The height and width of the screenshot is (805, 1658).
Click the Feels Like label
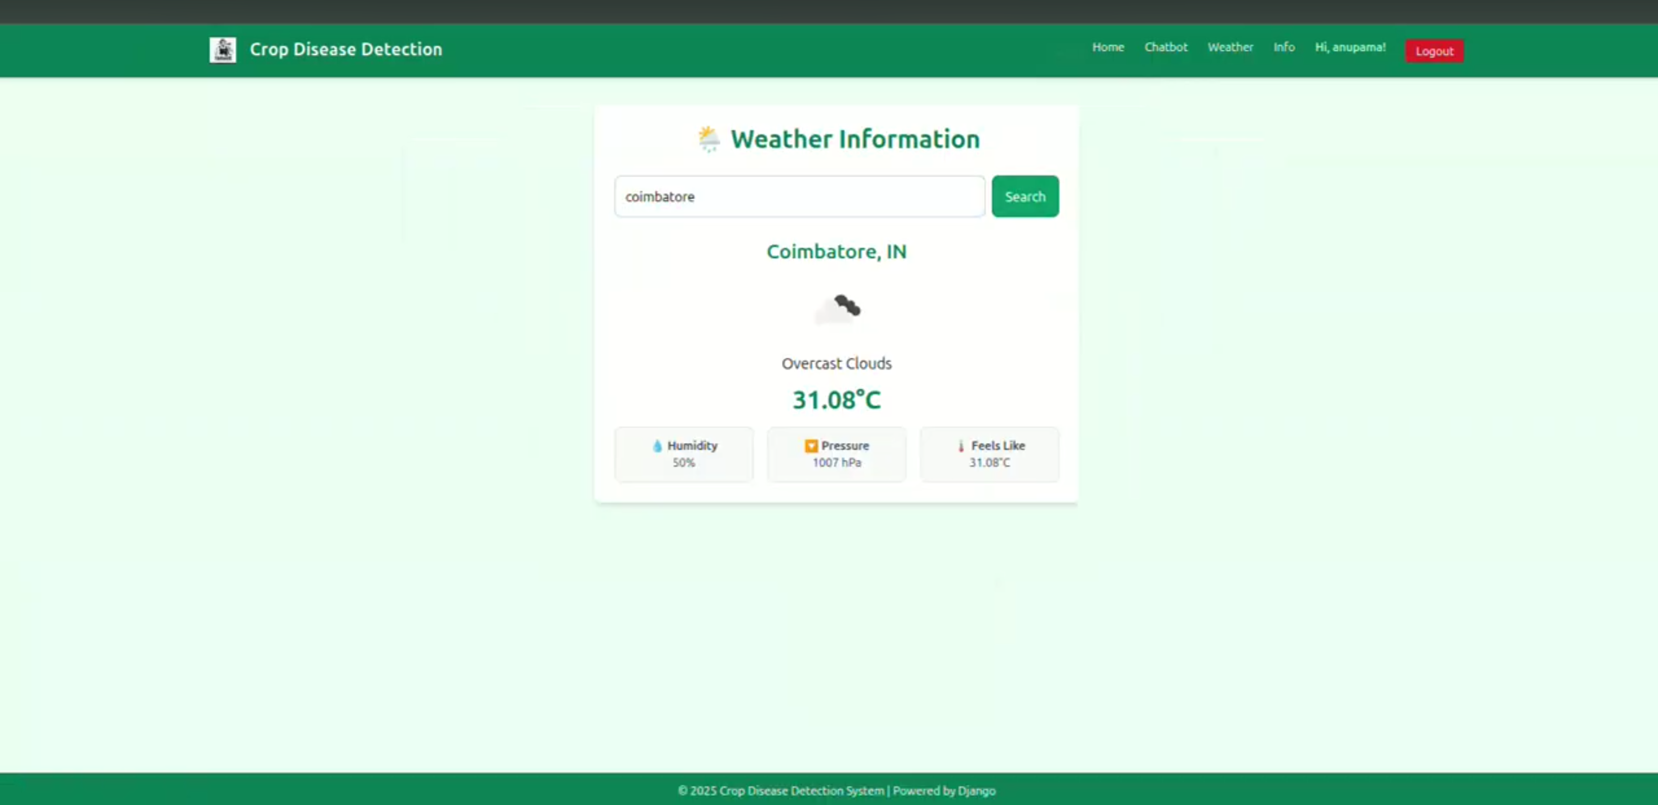[997, 446]
